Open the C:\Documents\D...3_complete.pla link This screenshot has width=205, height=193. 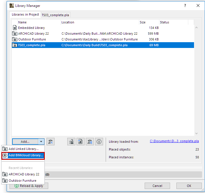point(174,141)
